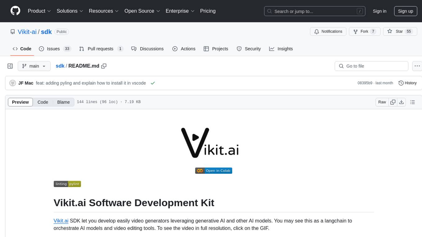422x237 pixels.
Task: Expand the Enterprise menu
Action: coord(180,11)
